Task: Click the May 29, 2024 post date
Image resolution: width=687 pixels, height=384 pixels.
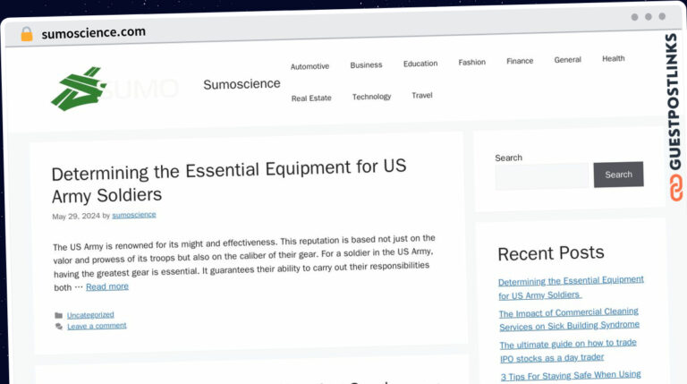Action: tap(76, 216)
